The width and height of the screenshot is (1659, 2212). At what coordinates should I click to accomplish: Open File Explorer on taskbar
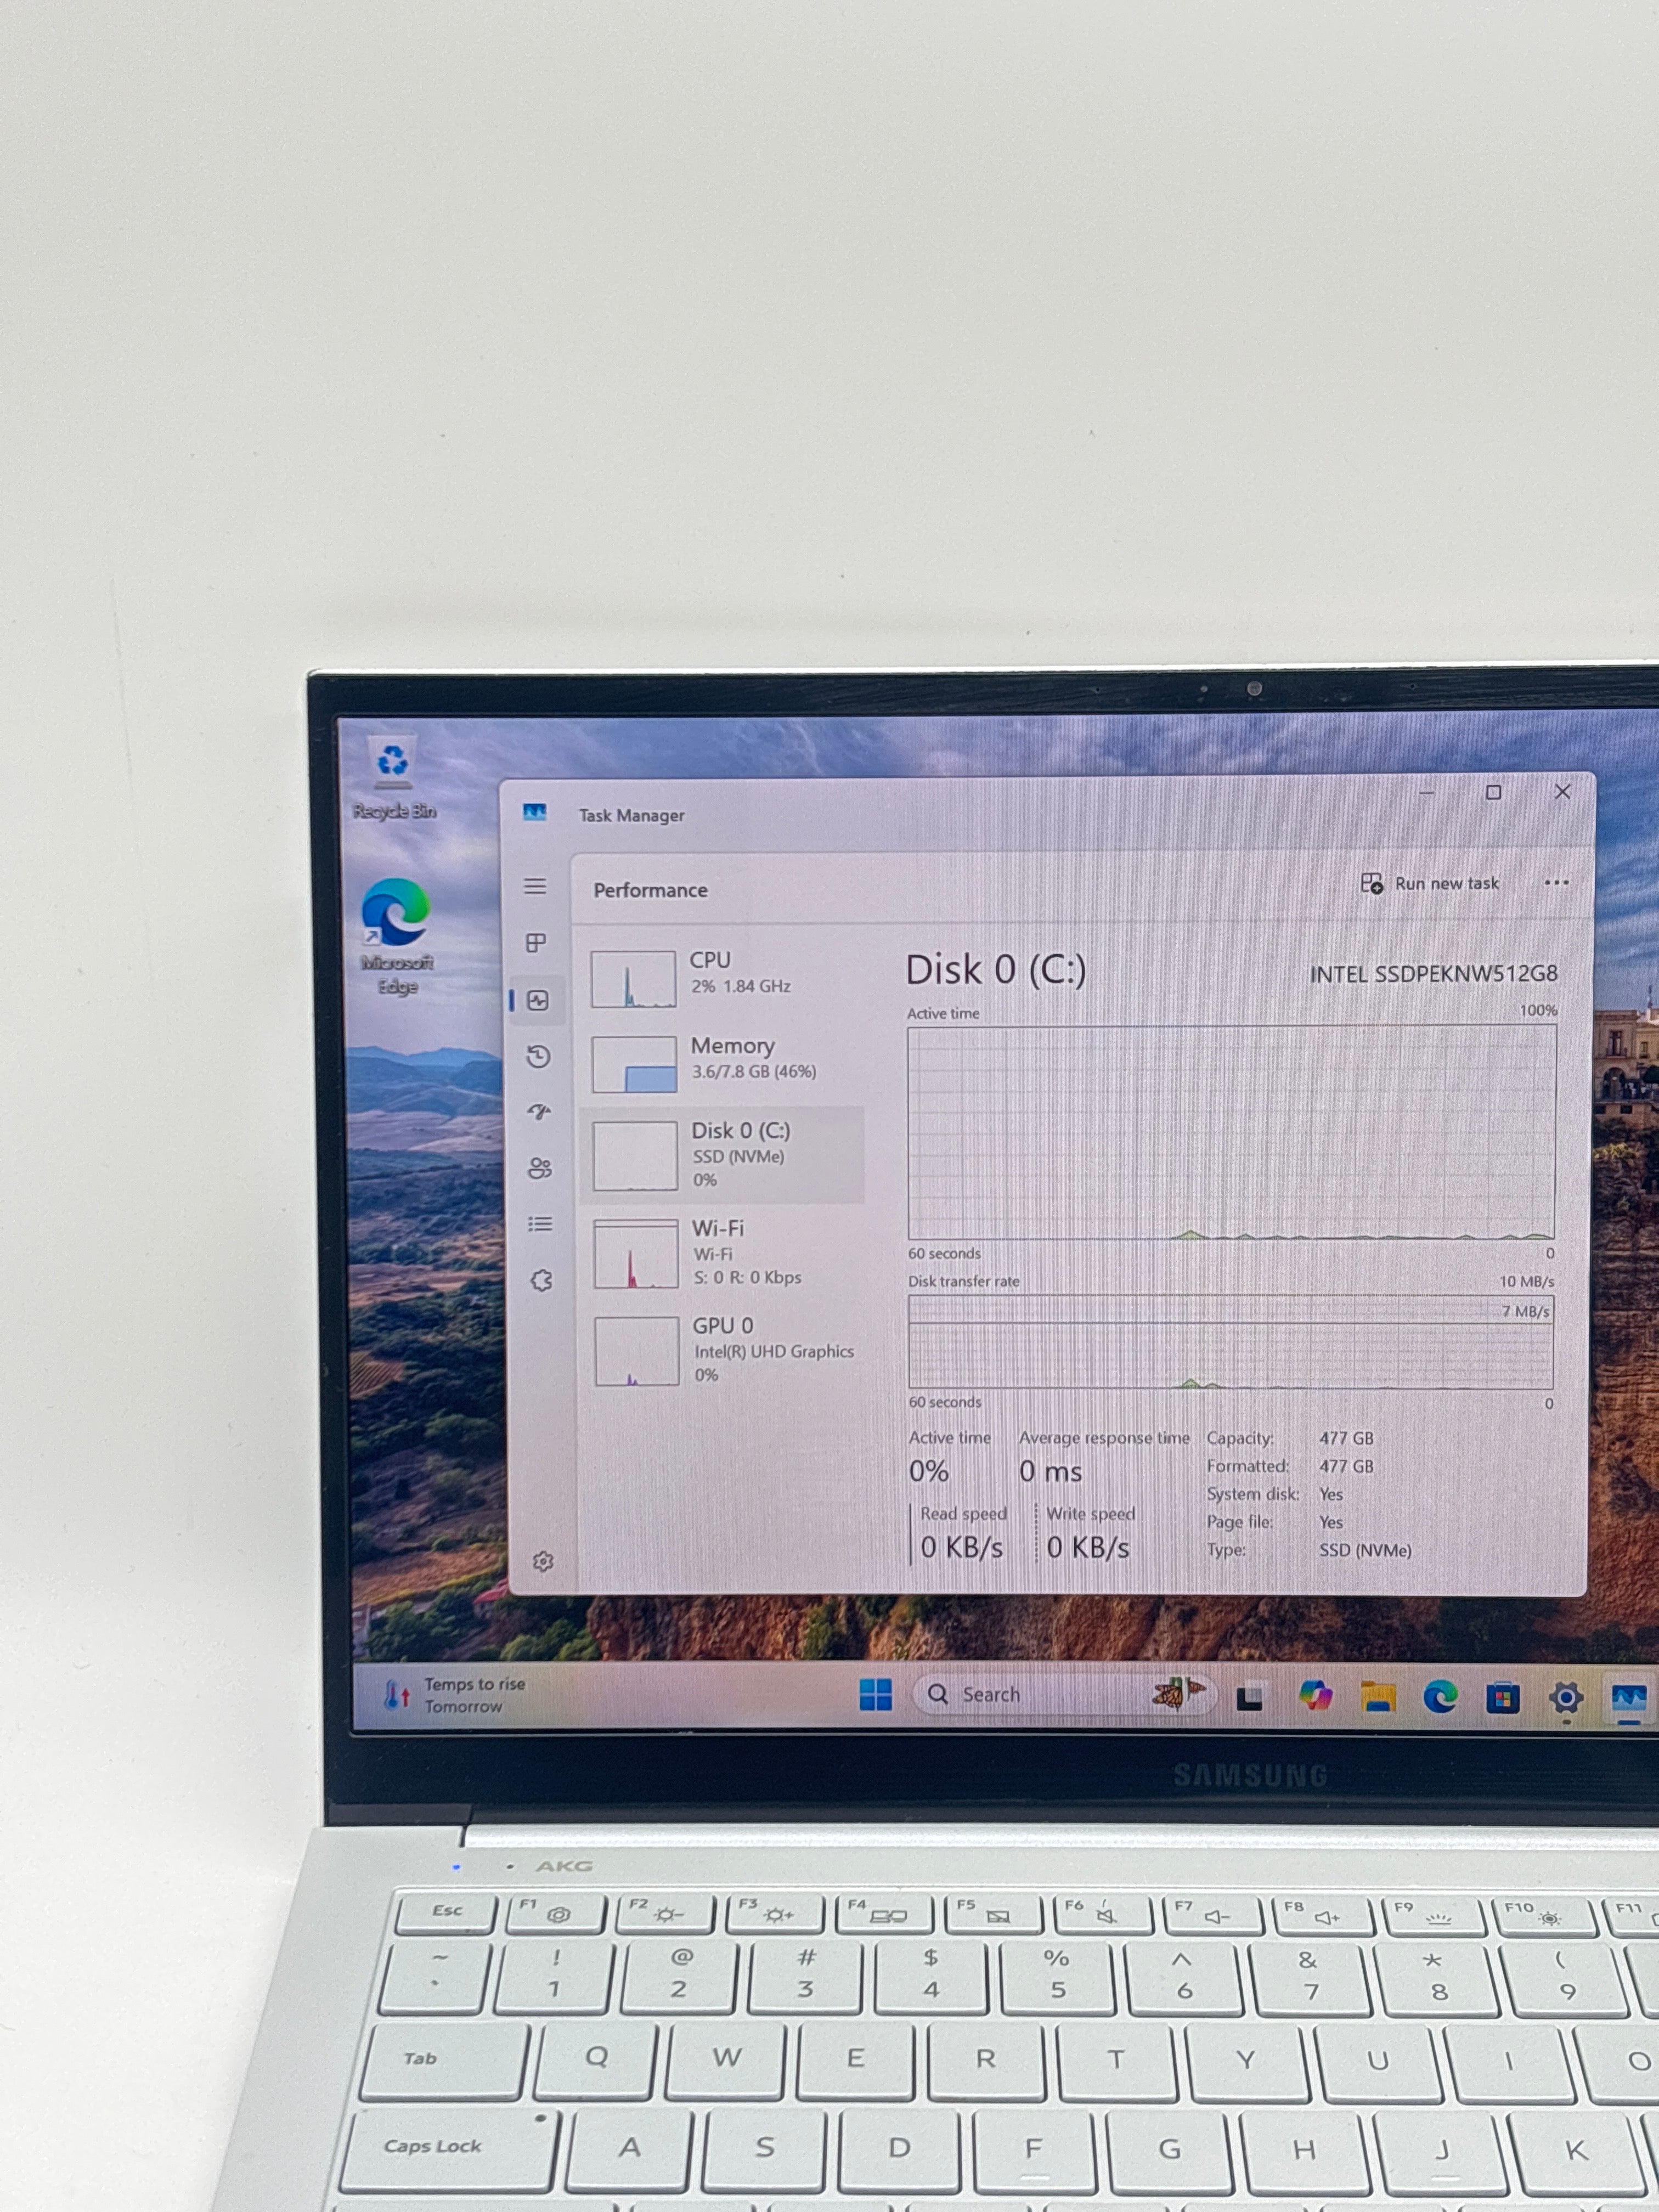(1377, 1697)
